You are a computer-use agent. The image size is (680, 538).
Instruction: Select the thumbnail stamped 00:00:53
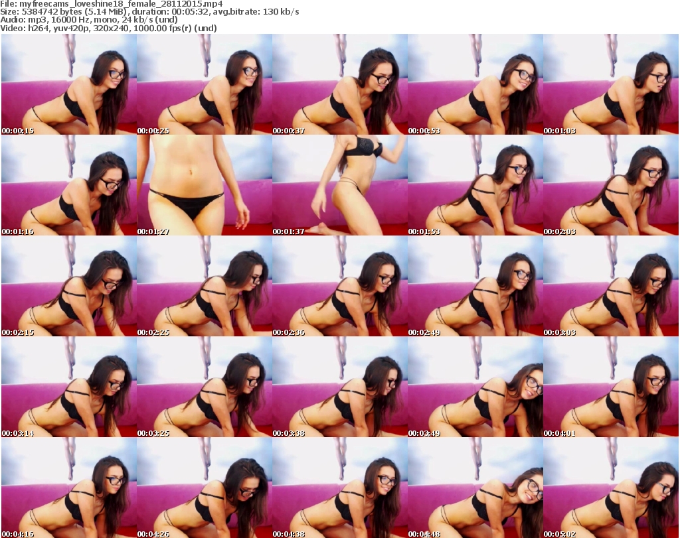pyautogui.click(x=475, y=84)
